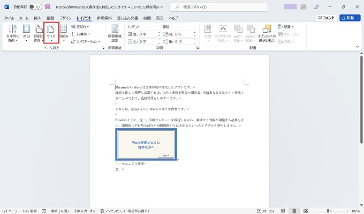
Task: Open the 挿入 tab
Action: (37, 18)
